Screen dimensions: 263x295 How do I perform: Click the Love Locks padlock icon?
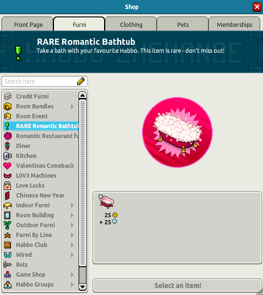[8, 186]
